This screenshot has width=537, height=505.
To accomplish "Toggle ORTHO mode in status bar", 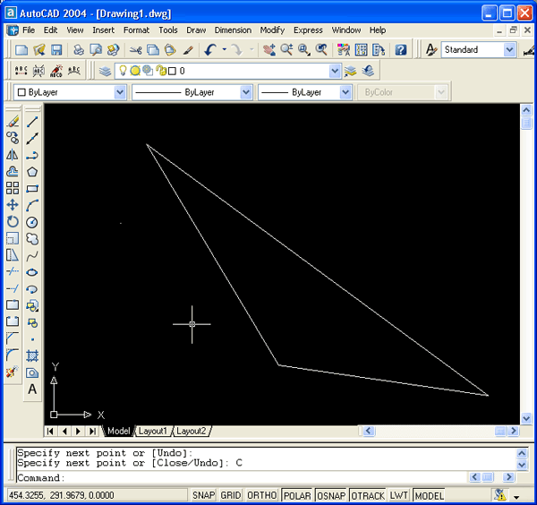I will [263, 495].
